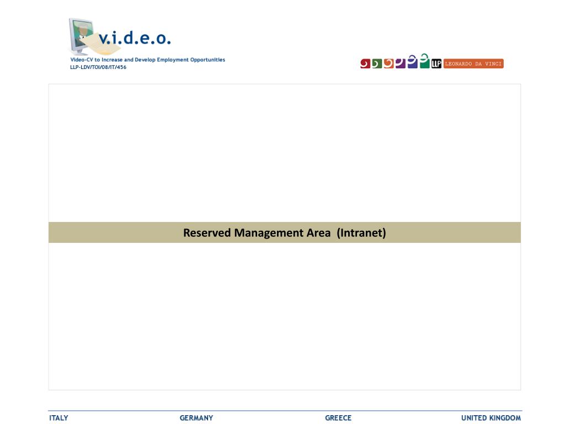Select UNITED KINGDOM in the footer
The image size is (565, 424).
pos(491,418)
